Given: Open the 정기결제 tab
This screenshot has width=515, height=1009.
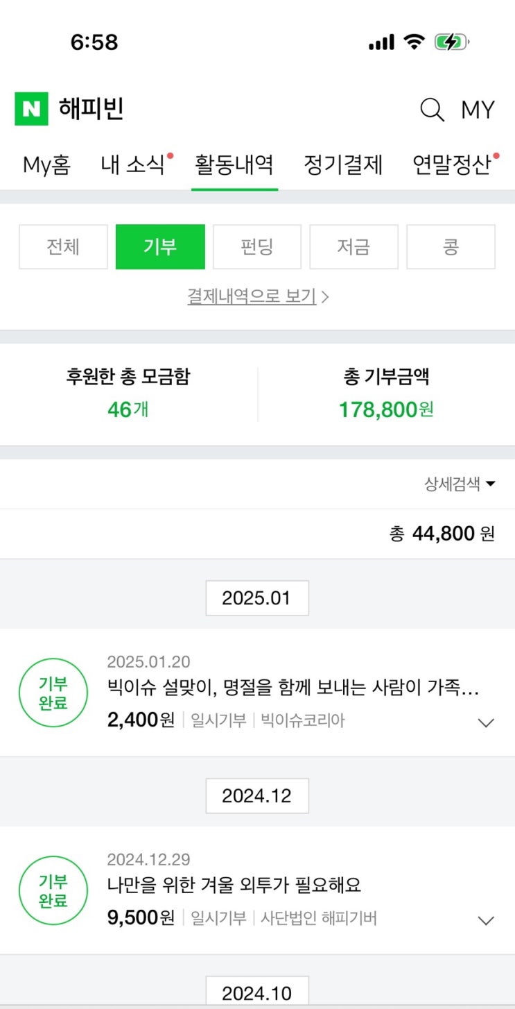Looking at the screenshot, I should pos(343,165).
